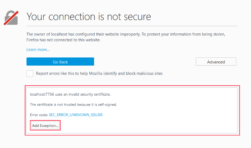Enable reporting errors to Mozilla checkbox
251x148 pixels.
[30, 73]
